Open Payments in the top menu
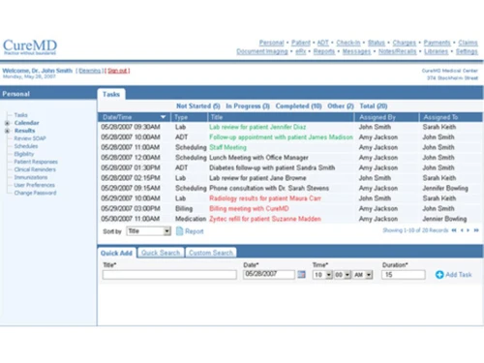Image resolution: width=484 pixels, height=363 pixels. (437, 43)
